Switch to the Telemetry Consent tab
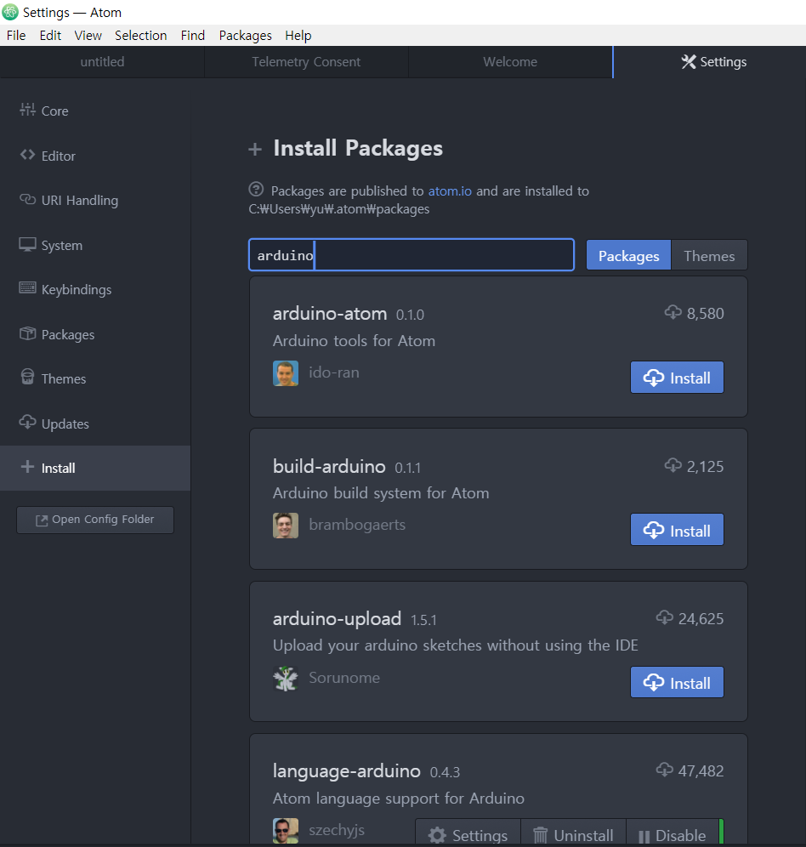 [306, 62]
